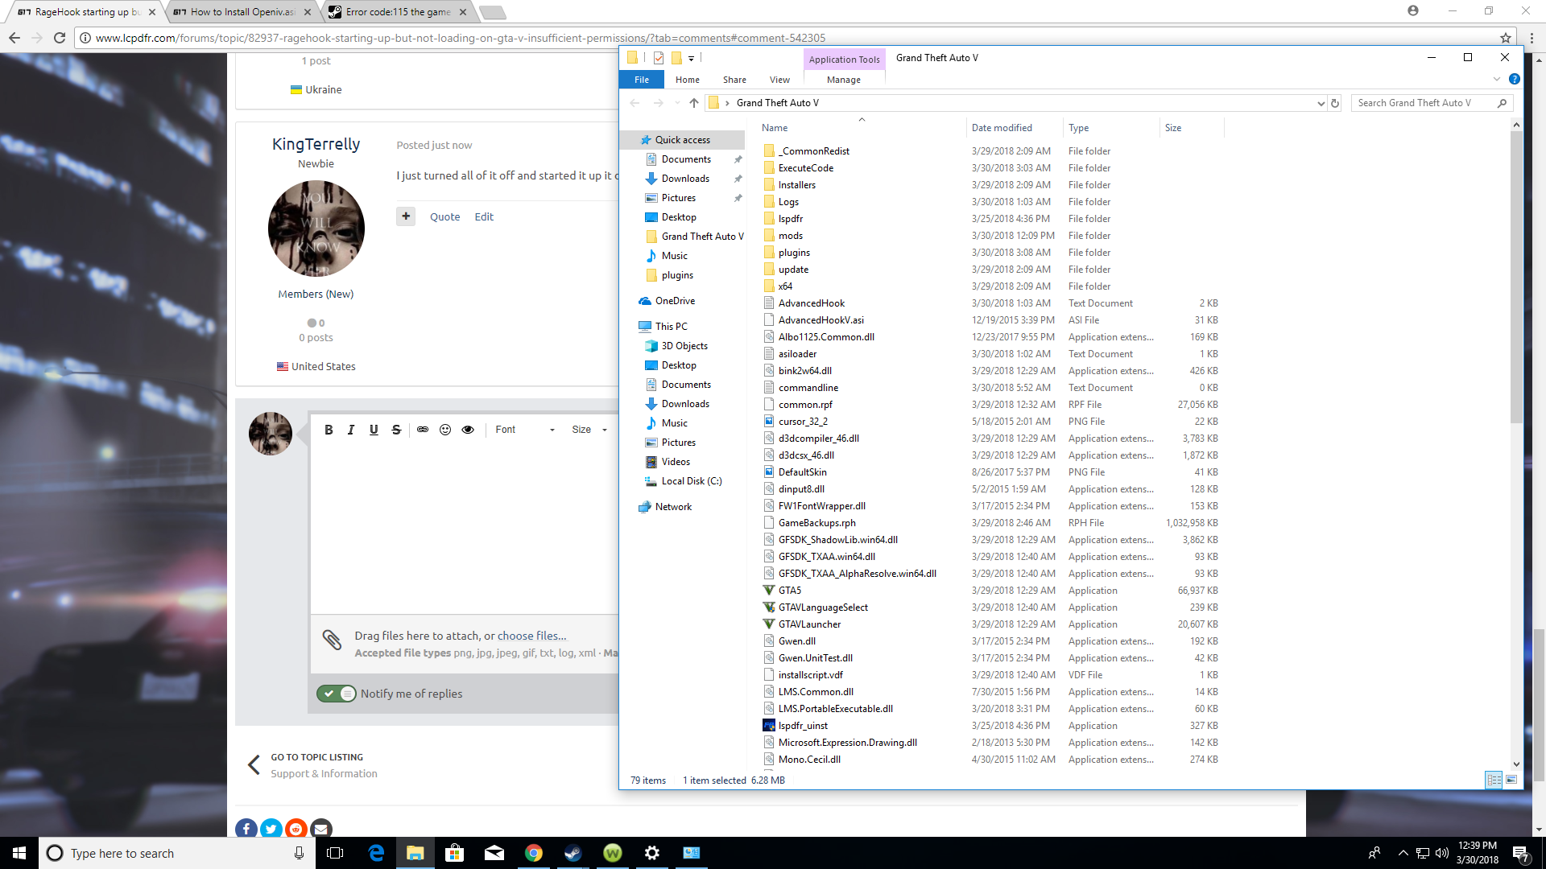Open the emoticon smiley picker
This screenshot has height=869, width=1546.
(x=445, y=430)
